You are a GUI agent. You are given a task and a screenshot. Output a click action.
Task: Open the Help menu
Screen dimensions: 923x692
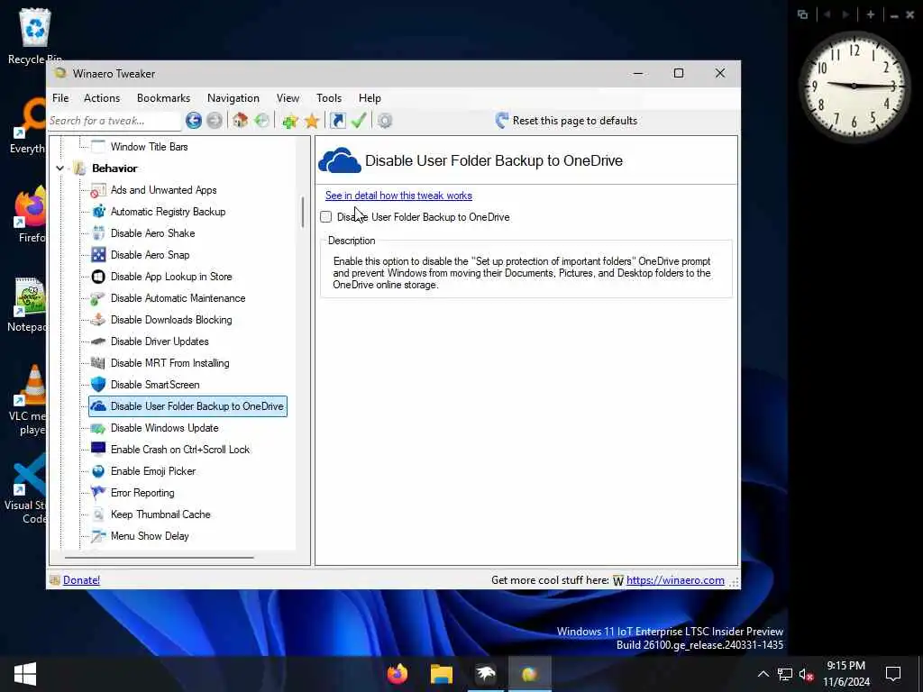[x=370, y=98]
